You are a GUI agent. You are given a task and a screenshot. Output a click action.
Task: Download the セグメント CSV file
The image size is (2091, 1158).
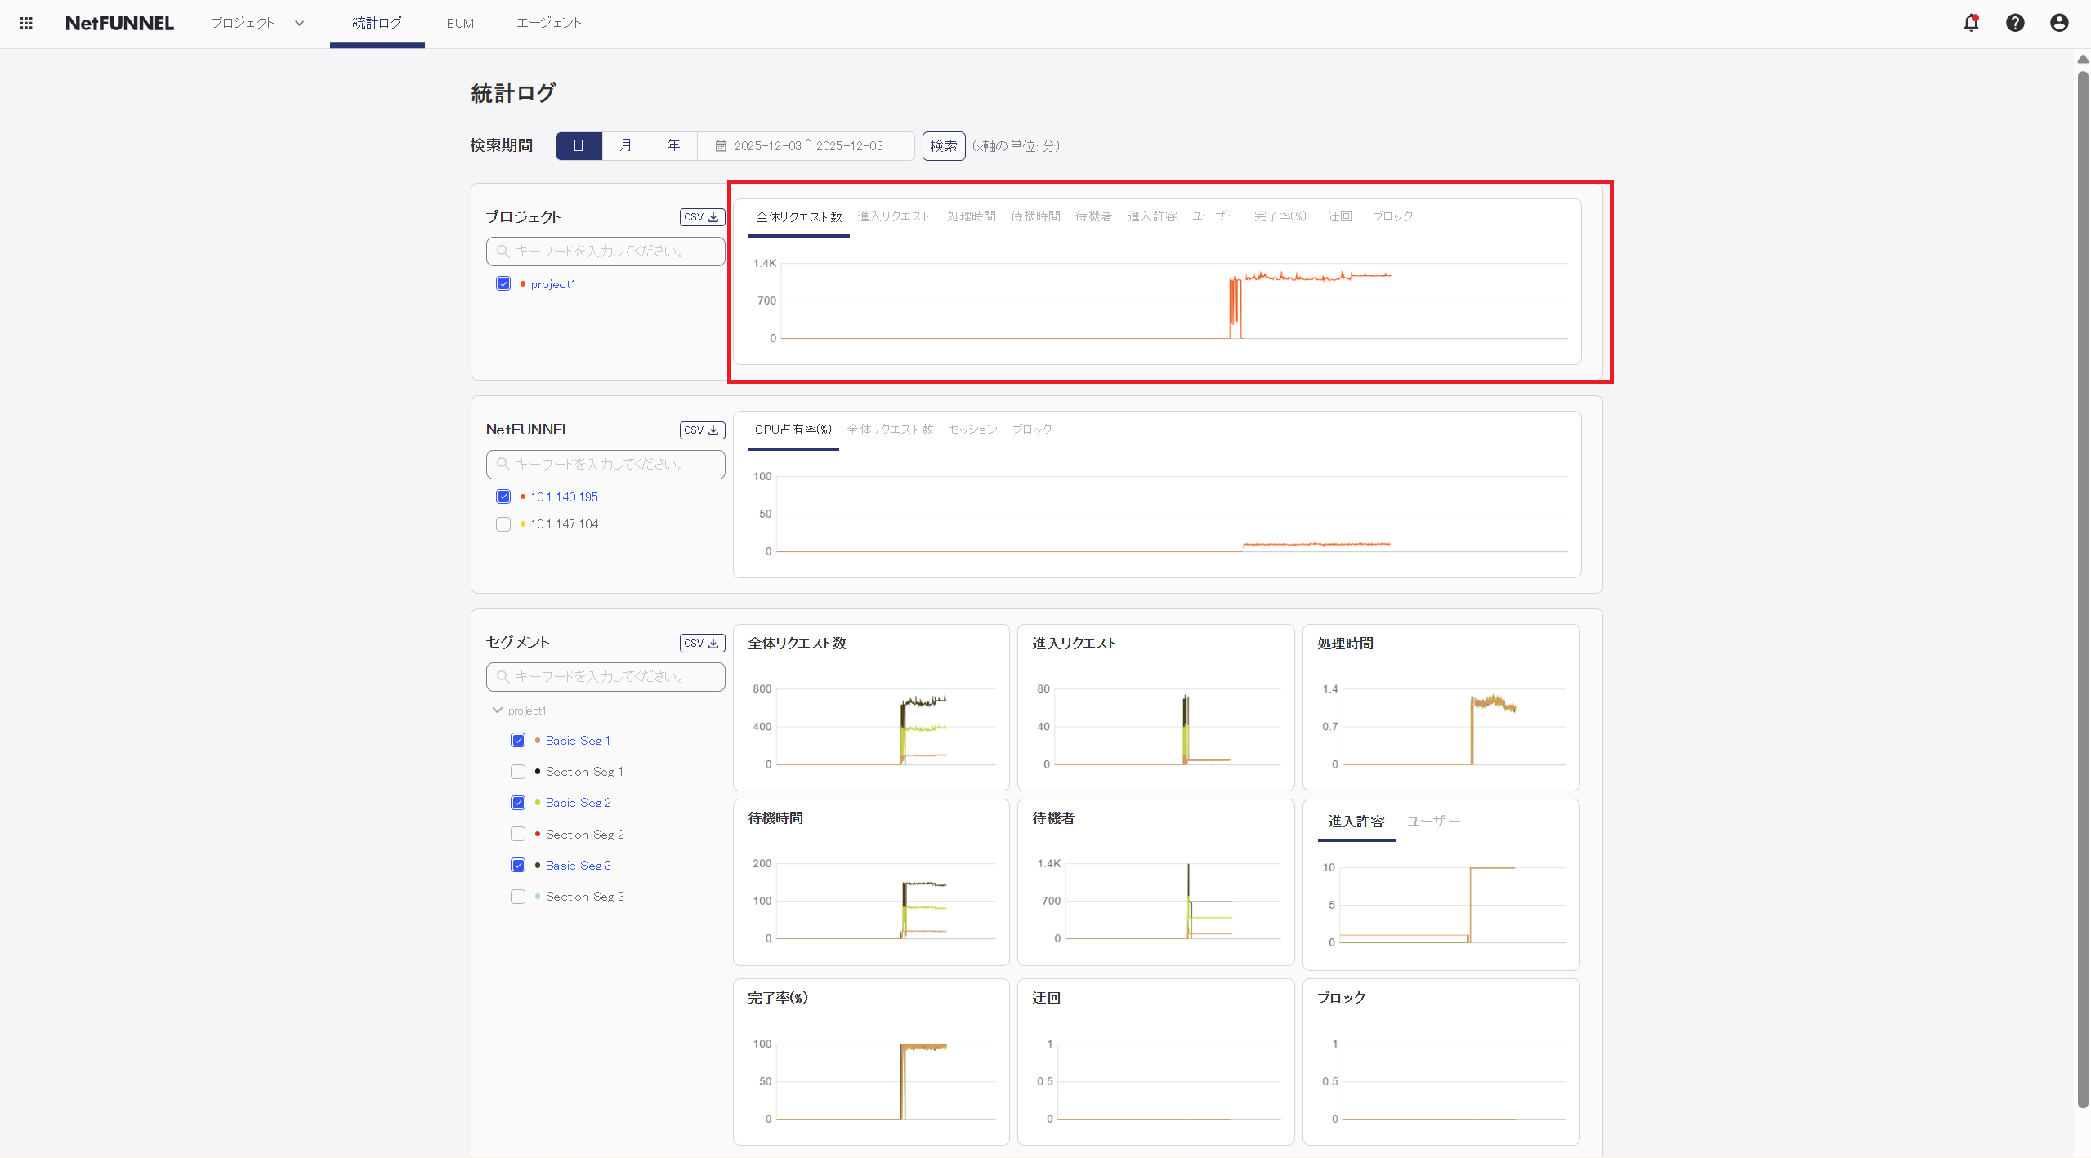[x=702, y=644]
